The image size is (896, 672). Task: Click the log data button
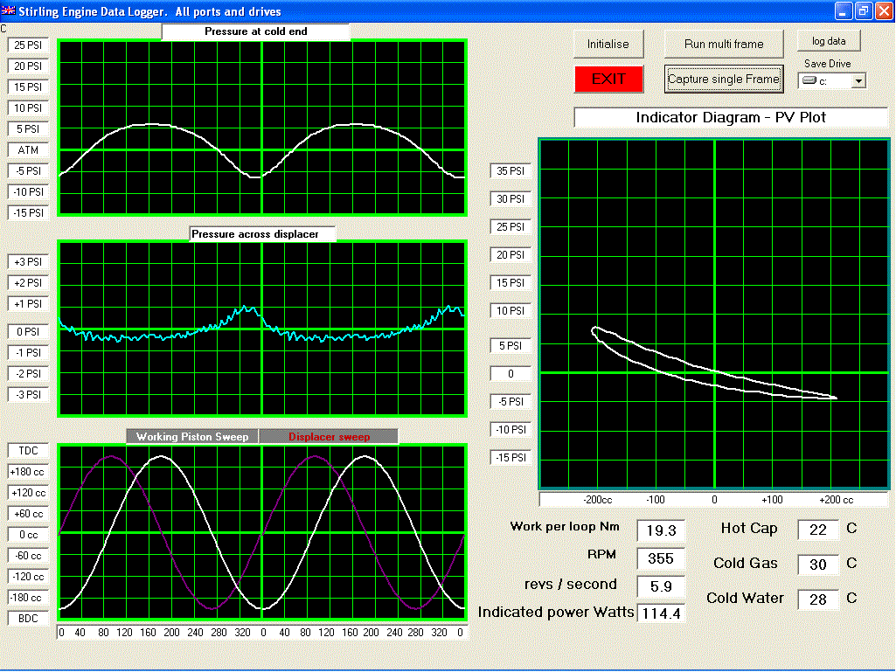click(x=829, y=41)
